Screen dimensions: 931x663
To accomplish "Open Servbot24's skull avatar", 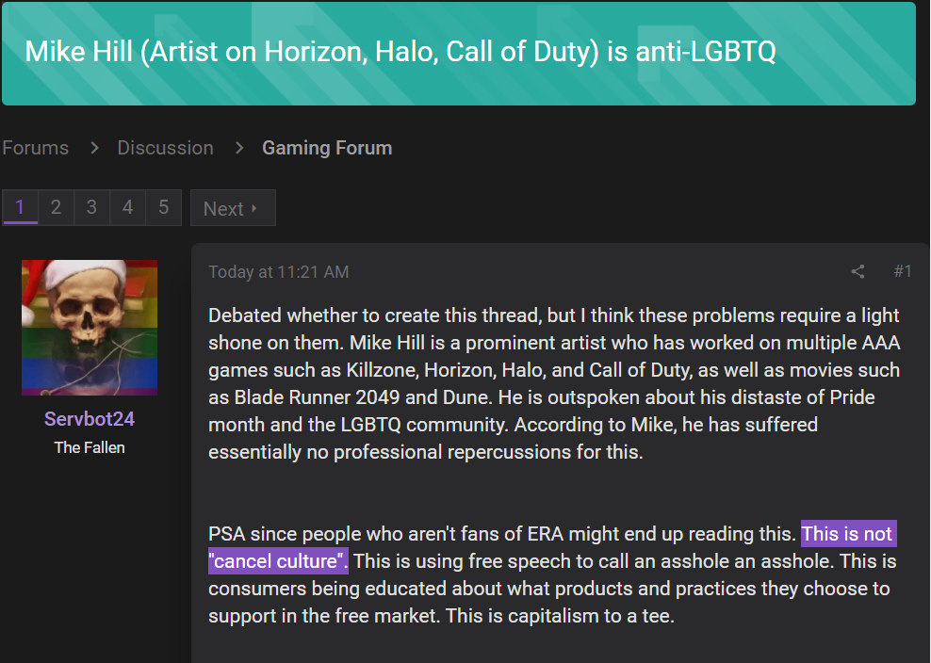I will click(x=90, y=328).
